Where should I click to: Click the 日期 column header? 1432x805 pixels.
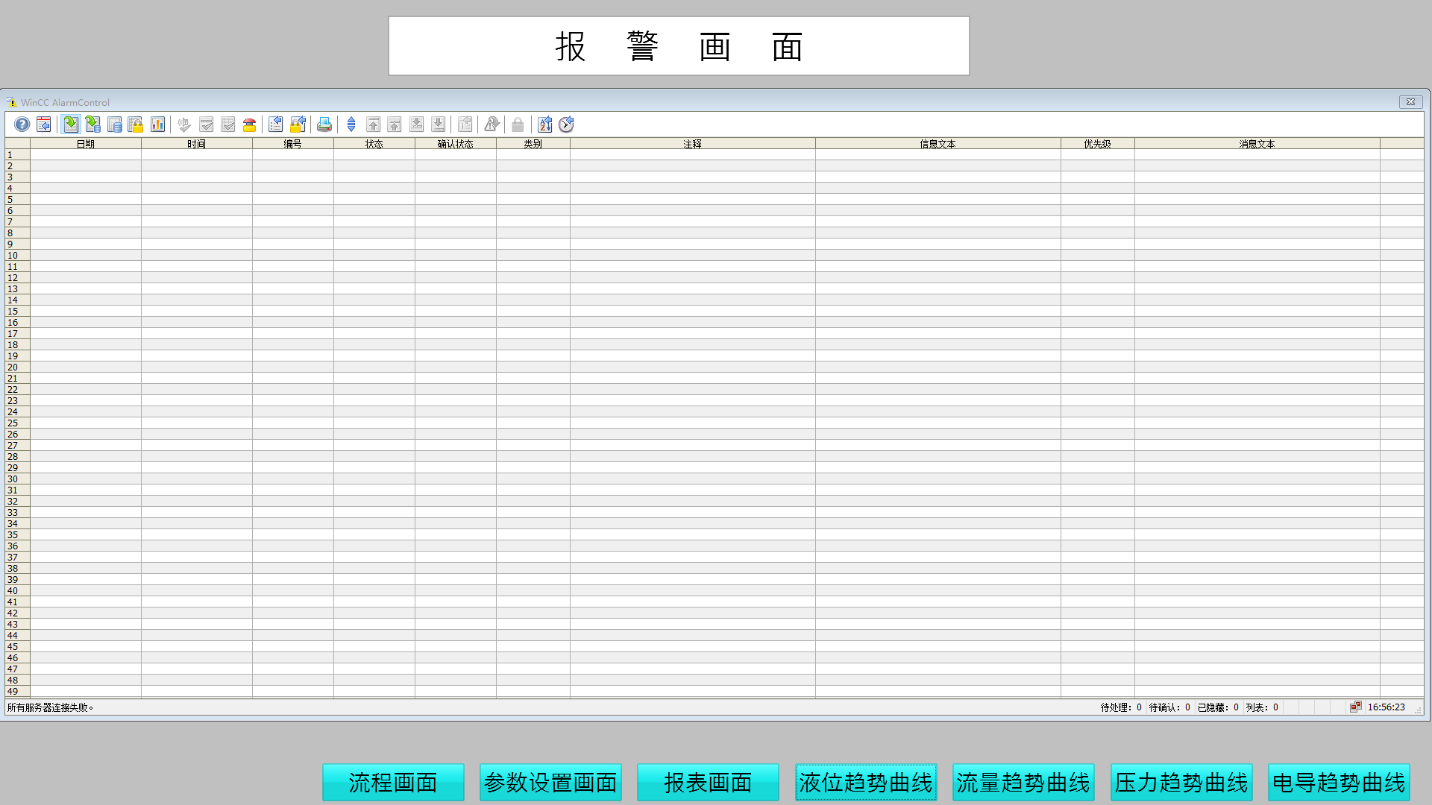[85, 144]
